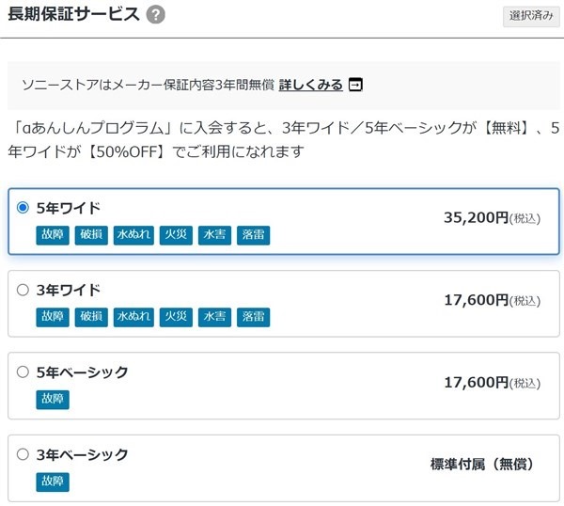This screenshot has height=506, width=564.
Task: Open the 詳しくみる link
Action: (x=310, y=85)
